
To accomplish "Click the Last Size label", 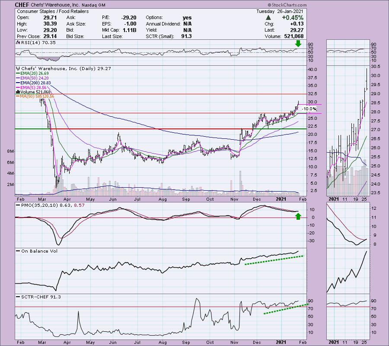I will click(112, 36).
